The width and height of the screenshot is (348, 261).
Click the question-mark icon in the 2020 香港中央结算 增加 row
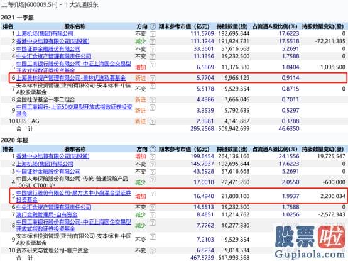pyautogui.click(x=153, y=157)
